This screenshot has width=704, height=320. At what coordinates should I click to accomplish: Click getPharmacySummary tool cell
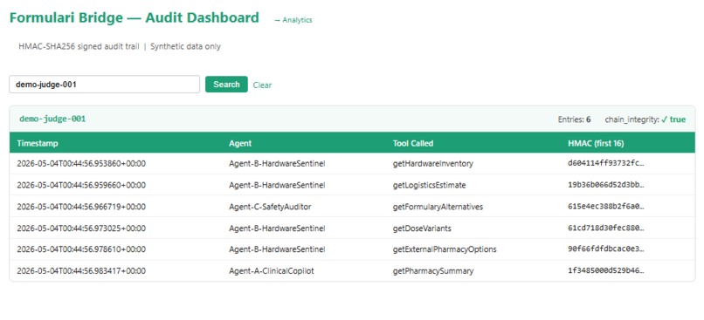tap(433, 270)
